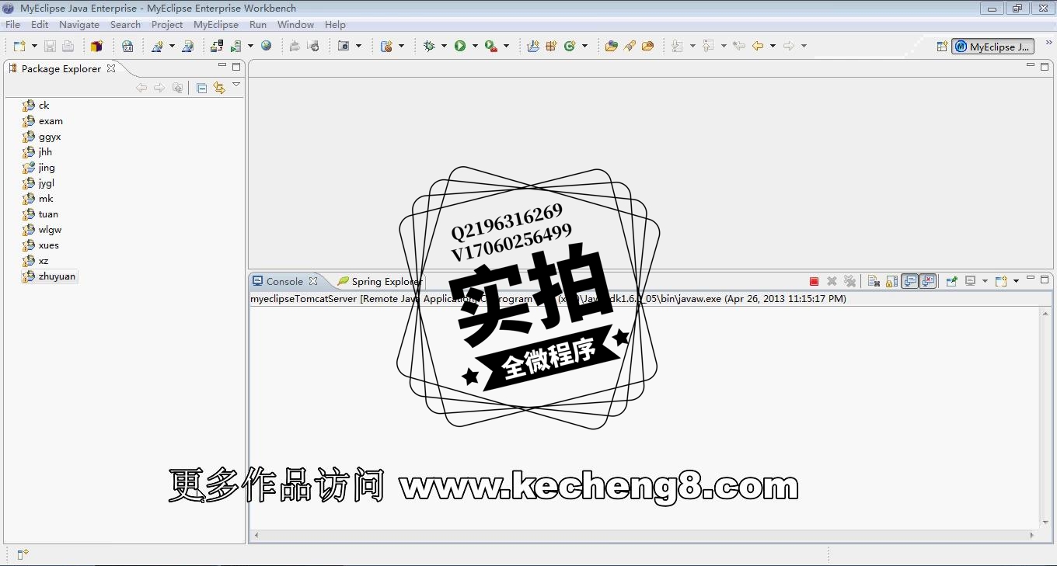
Task: Open the Debug configurations dropdown arrow
Action: pyautogui.click(x=444, y=47)
